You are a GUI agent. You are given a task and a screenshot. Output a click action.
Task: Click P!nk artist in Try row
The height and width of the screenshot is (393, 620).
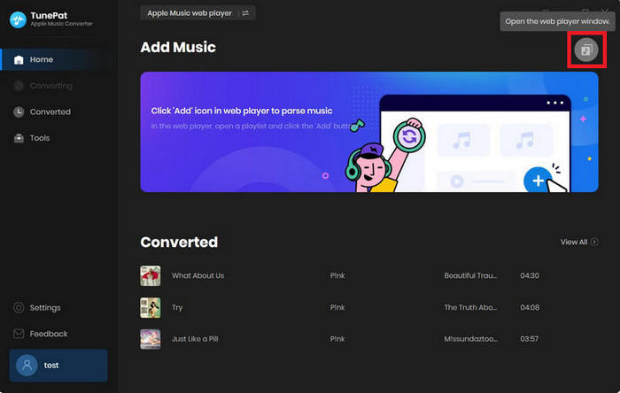point(337,307)
